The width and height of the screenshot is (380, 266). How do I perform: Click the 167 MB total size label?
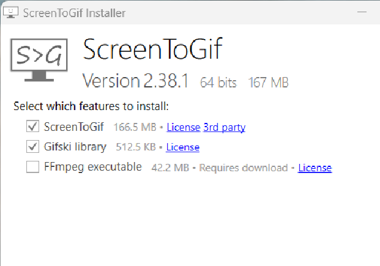pos(268,83)
